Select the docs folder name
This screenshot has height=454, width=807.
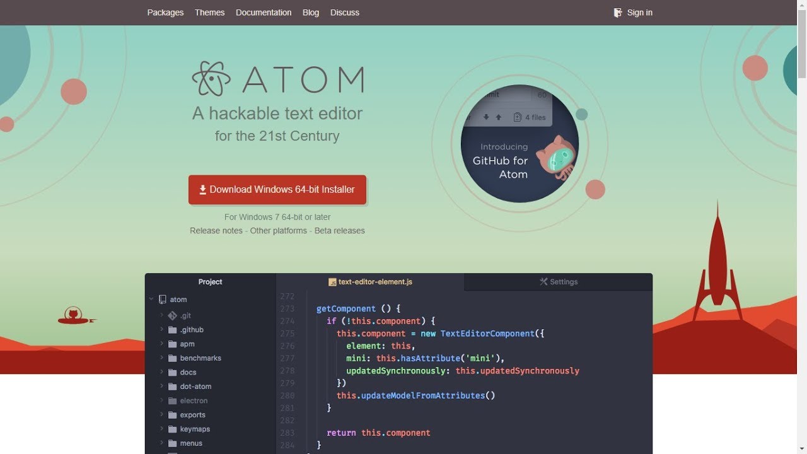tap(188, 372)
